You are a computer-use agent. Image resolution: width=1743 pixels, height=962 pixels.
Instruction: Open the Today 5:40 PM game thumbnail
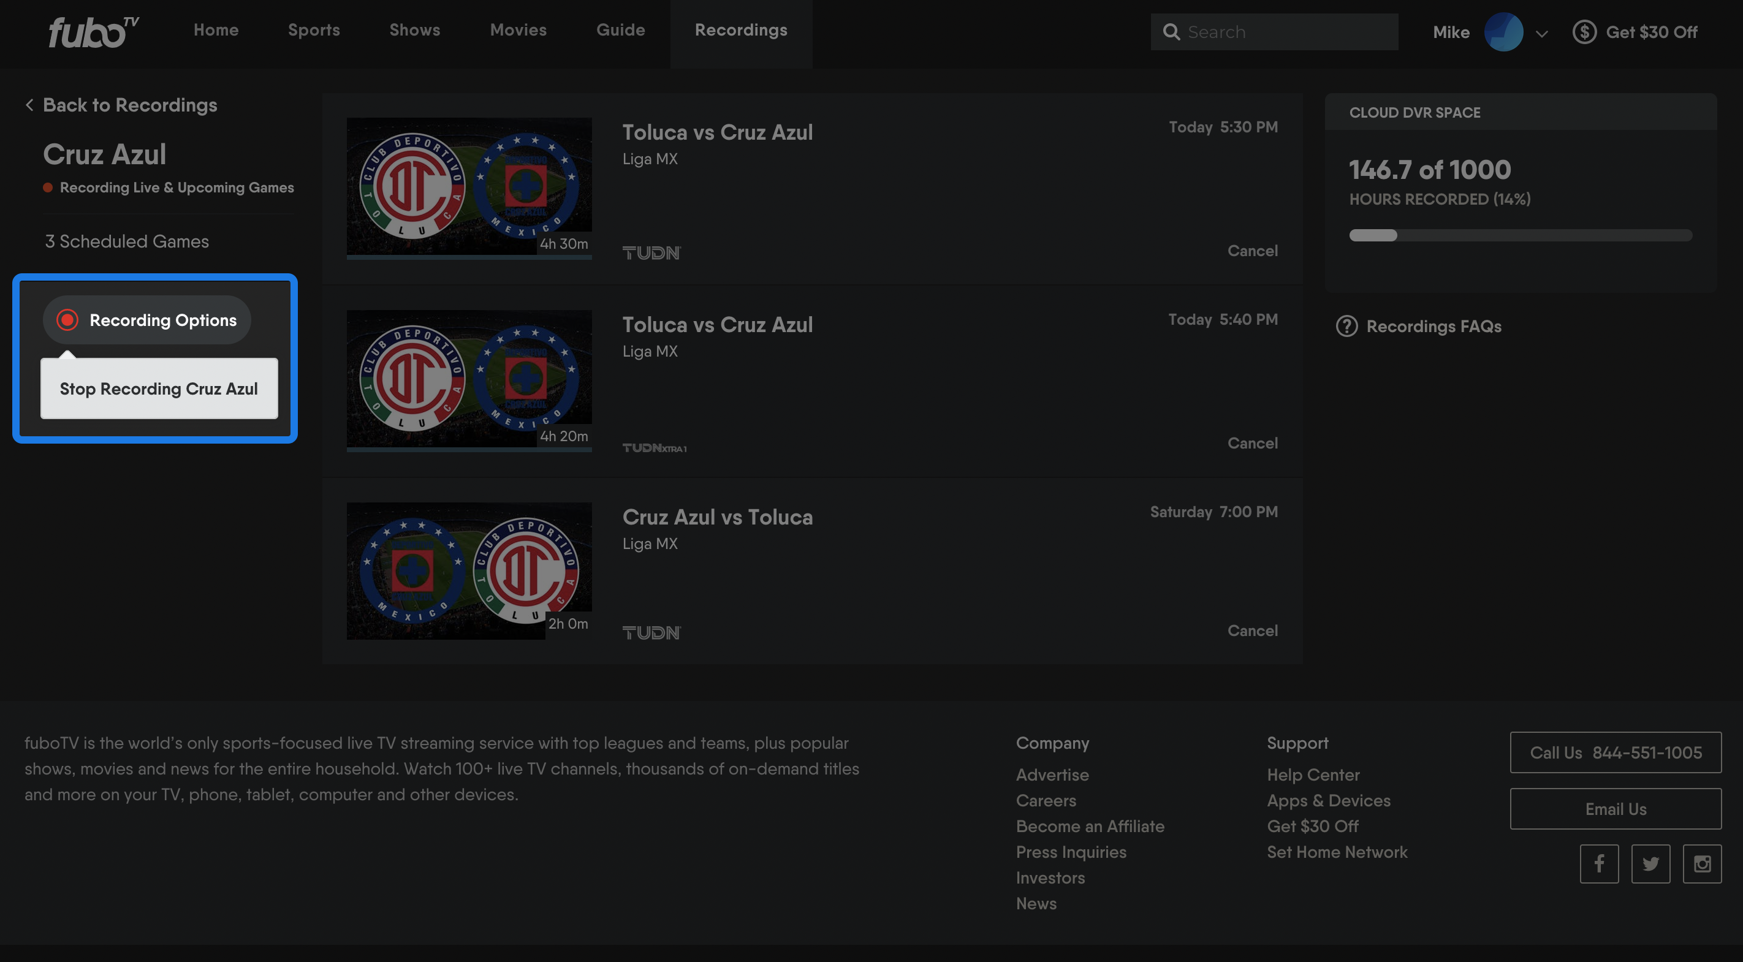pos(469,380)
